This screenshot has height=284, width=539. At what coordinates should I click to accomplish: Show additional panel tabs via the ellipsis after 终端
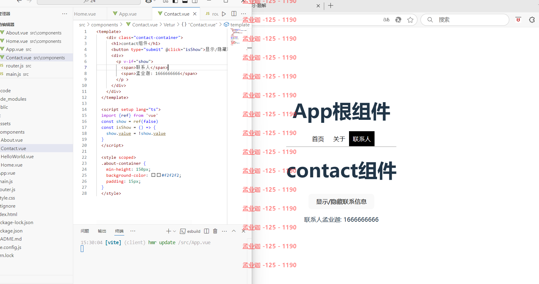133,231
